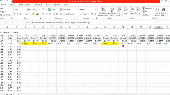Open Format as Table gallery
The height and width of the screenshot is (95, 170).
(x=112, y=12)
